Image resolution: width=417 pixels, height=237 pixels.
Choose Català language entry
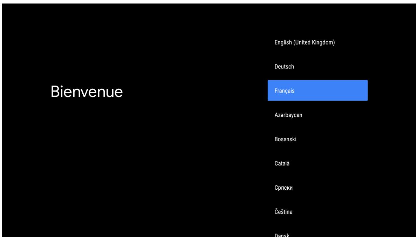pyautogui.click(x=317, y=163)
